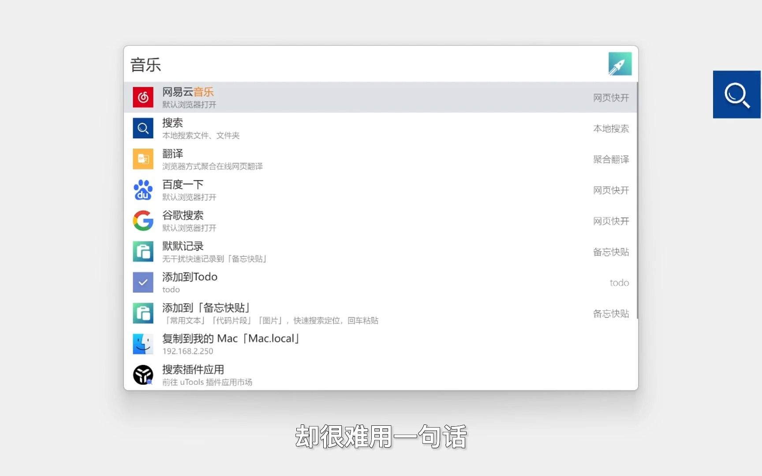Select the 百度一下 search result
The height and width of the screenshot is (476, 762).
[x=309, y=190]
